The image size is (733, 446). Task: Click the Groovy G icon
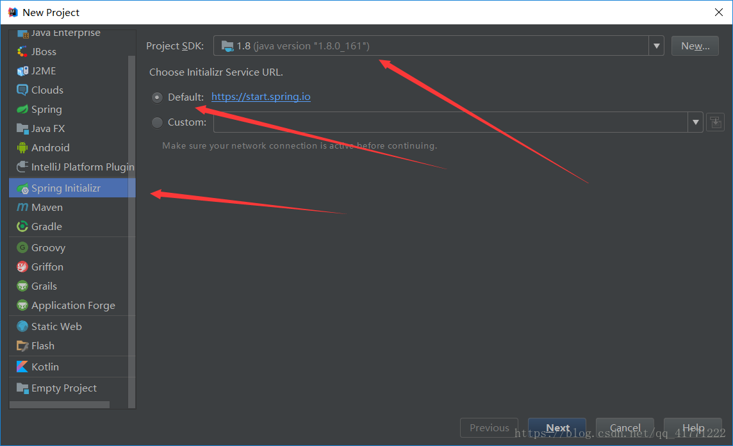(22, 248)
